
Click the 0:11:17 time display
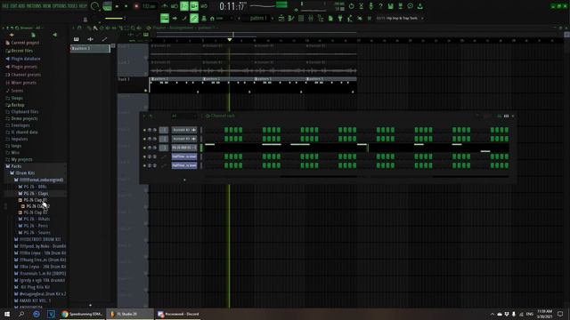[x=232, y=6]
